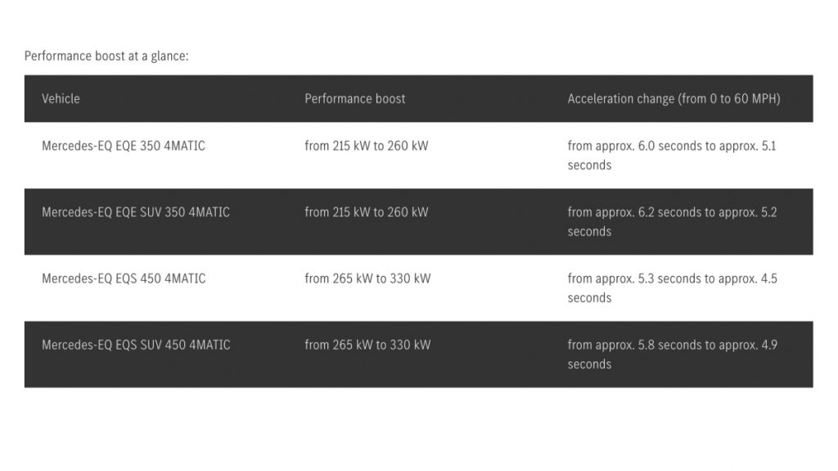Select the Mercedes-EQ EQS SUV 450 4MATIC cell
The image size is (838, 471).
tap(137, 345)
